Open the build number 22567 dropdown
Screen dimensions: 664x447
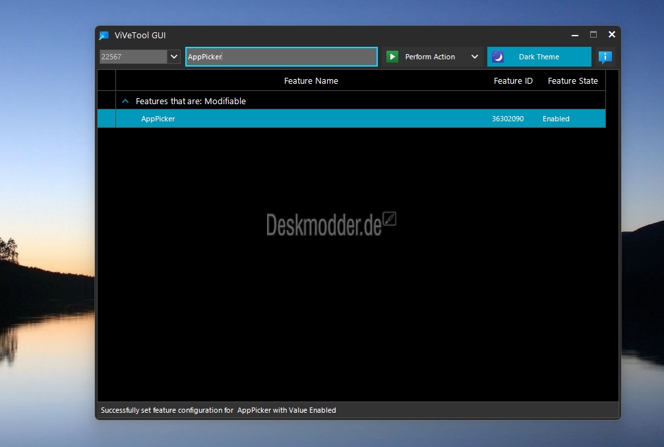pyautogui.click(x=173, y=57)
